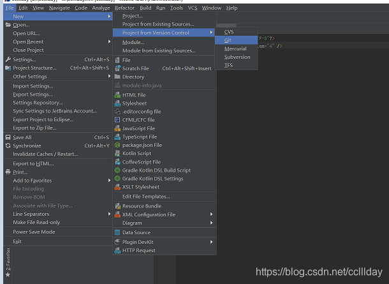389x284 pixels.
Task: Click the Project Structure icon
Action: pos(8,68)
